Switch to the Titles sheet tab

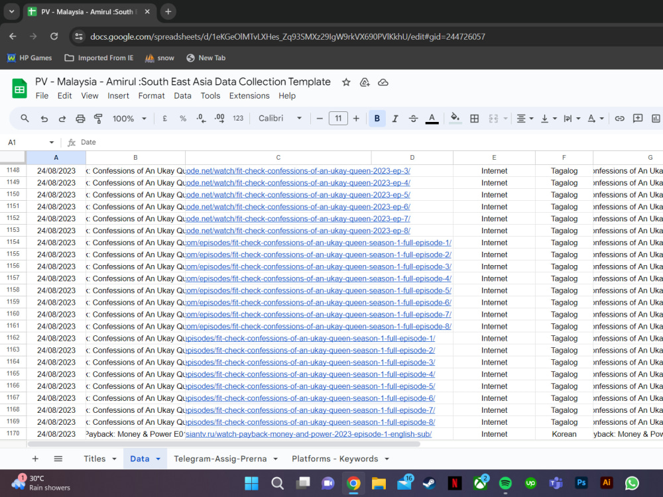[x=95, y=459]
